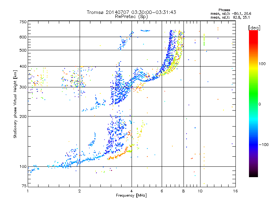This screenshot has width=277, height=208.
Task: Click the y-axis label "75"
Action: coord(24,186)
